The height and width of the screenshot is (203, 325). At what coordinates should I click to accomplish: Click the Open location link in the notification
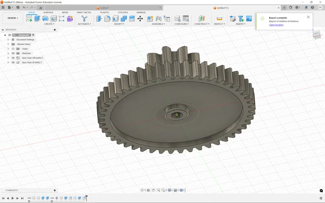[276, 25]
